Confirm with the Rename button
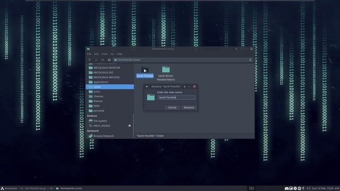 pos(189,107)
